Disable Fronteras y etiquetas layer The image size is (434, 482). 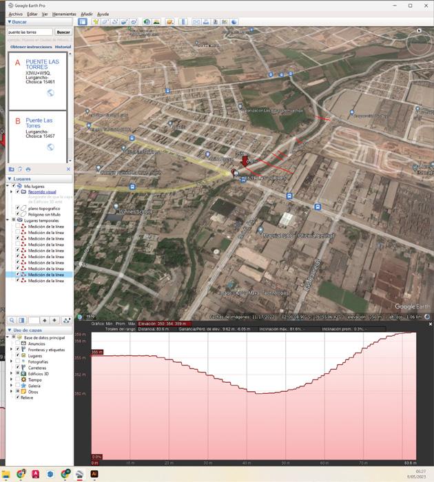[x=17, y=349]
